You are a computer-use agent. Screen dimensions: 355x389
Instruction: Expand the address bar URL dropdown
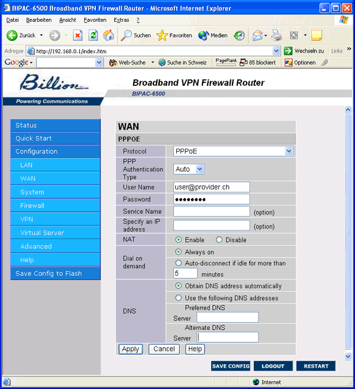click(x=276, y=51)
